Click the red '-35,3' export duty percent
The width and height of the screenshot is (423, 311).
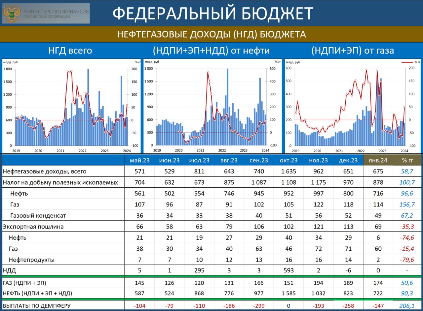coord(407,227)
